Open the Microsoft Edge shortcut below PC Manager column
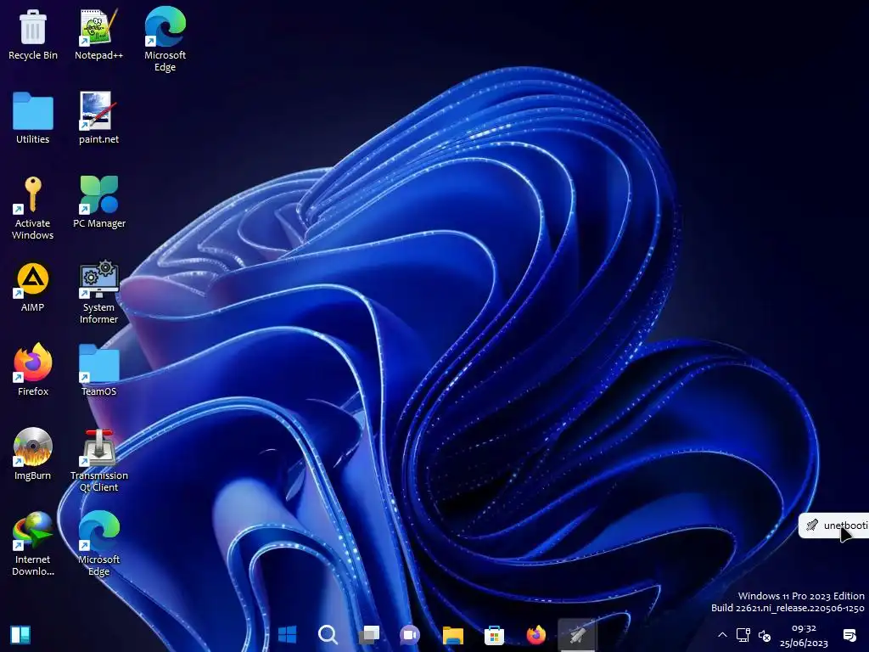The height and width of the screenshot is (652, 869). 98,544
